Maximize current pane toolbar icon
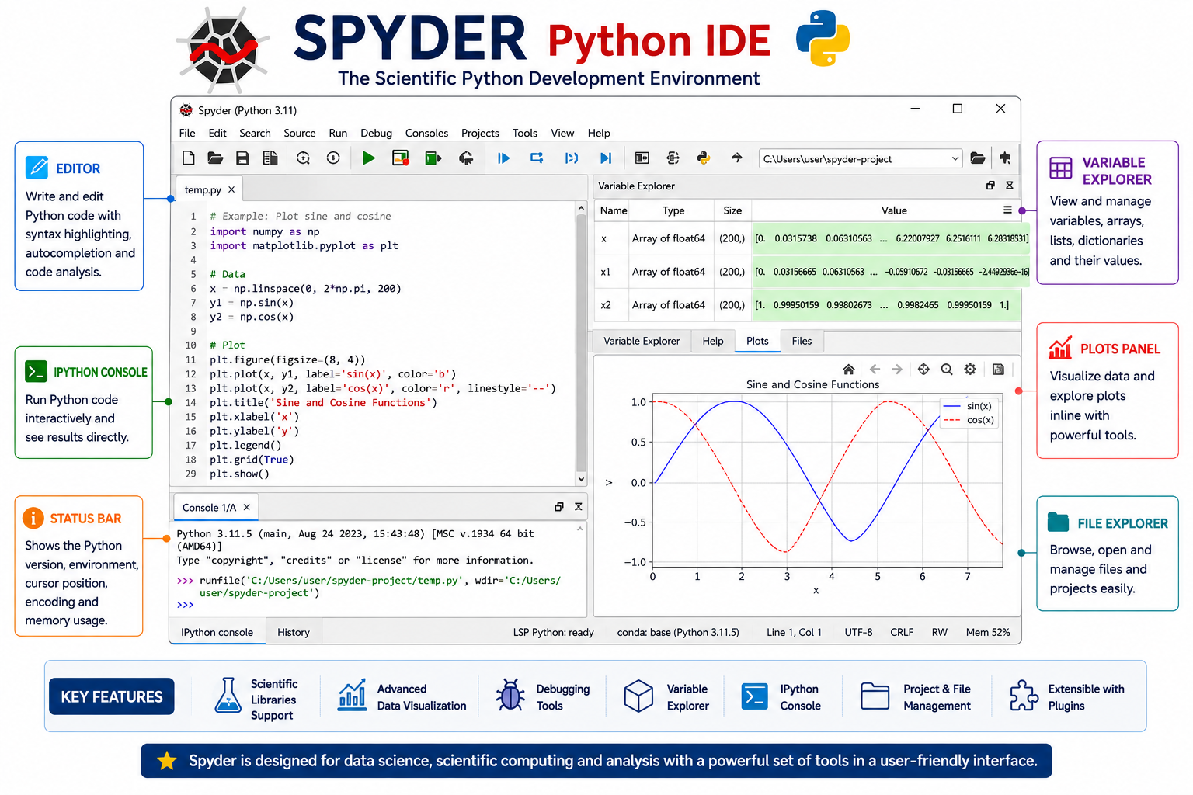Screen dimensions: 1193x795 tap(642, 158)
